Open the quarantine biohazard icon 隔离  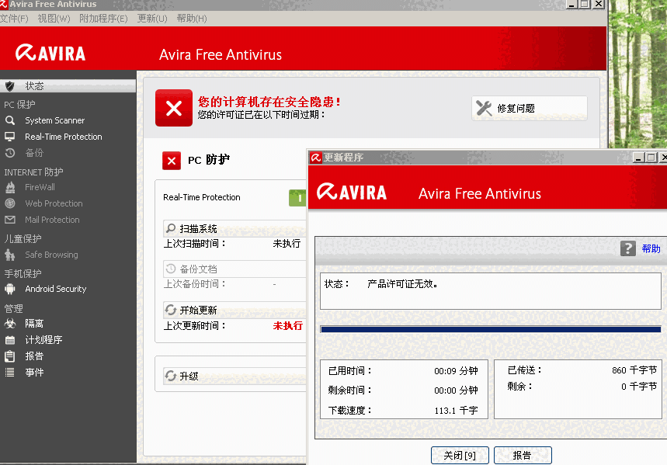pos(10,324)
